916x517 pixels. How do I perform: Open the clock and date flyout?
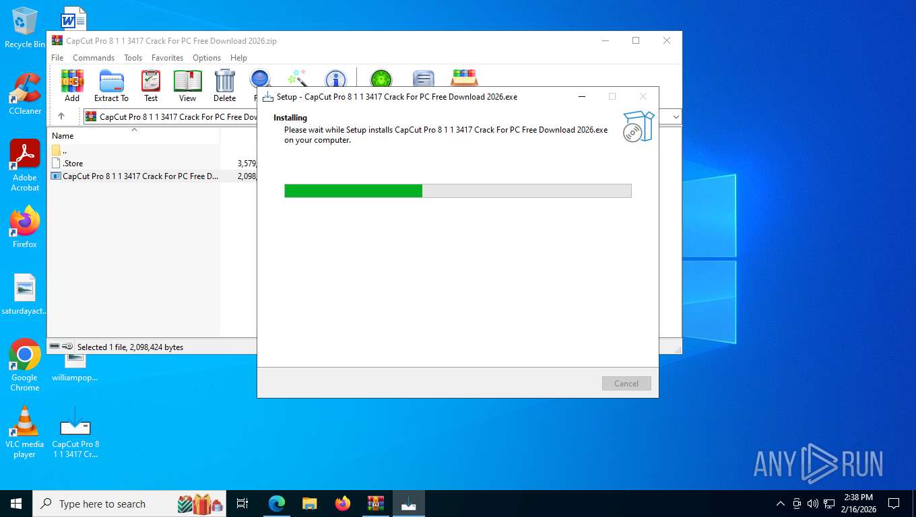pos(858,504)
